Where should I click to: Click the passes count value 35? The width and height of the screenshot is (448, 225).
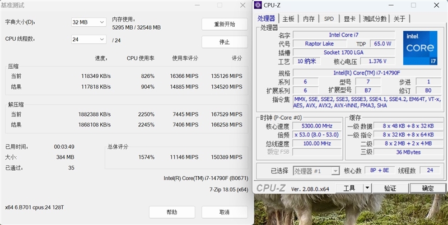[x=72, y=168]
